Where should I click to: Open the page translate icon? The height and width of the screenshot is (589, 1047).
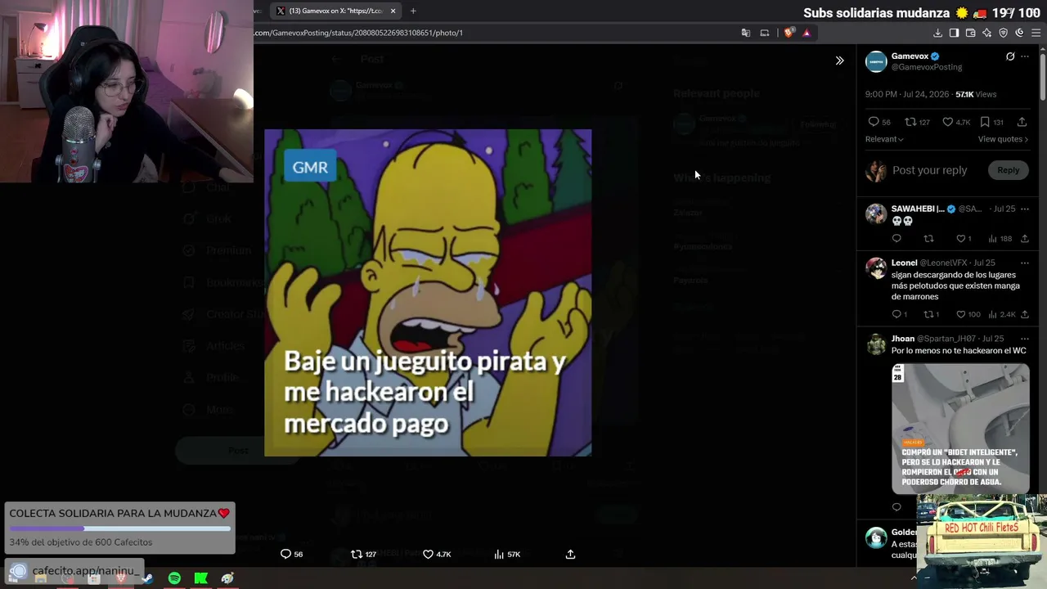[x=745, y=33]
